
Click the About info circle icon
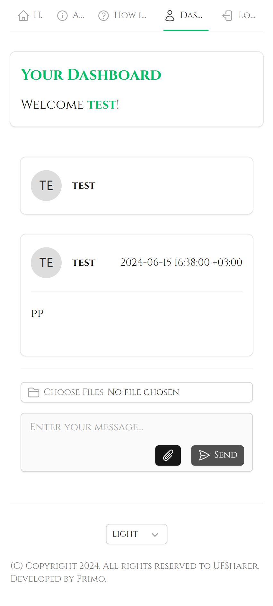pos(62,15)
